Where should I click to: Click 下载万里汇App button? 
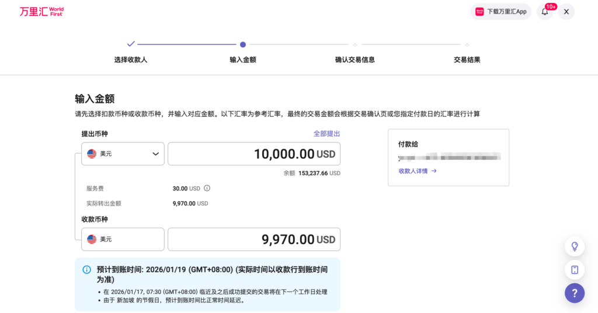point(500,12)
